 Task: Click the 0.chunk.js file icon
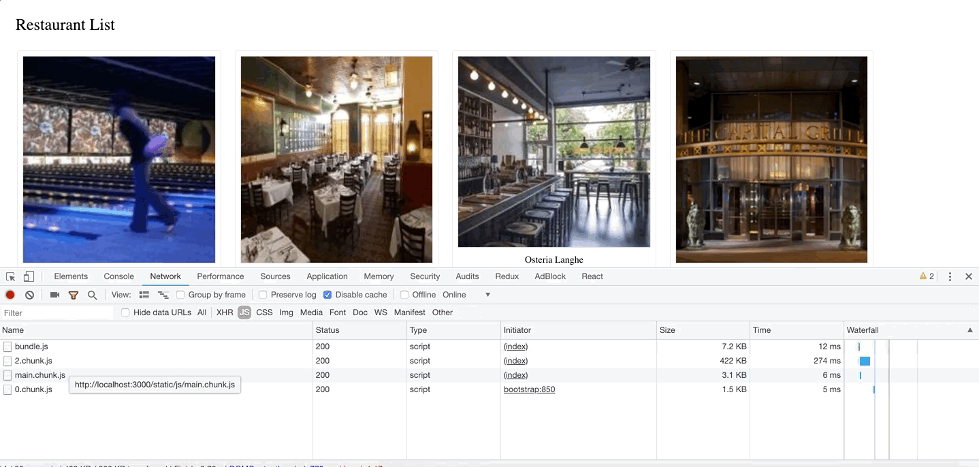7,389
